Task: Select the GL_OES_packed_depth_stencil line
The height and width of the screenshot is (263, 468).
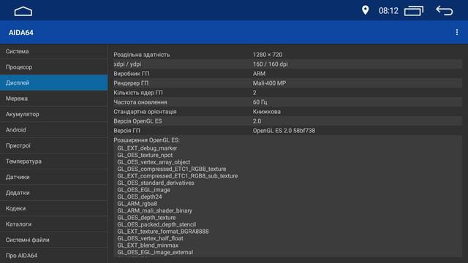Action: [156, 224]
